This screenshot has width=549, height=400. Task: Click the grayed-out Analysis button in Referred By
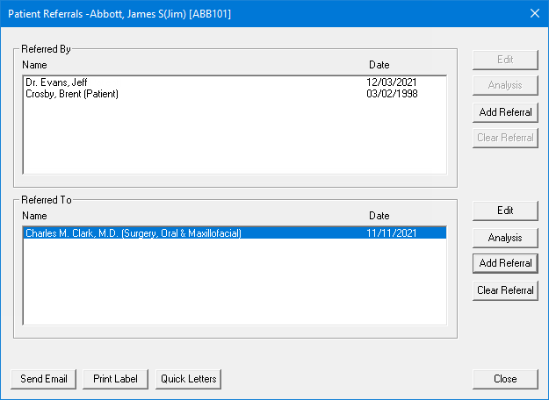[x=504, y=85]
